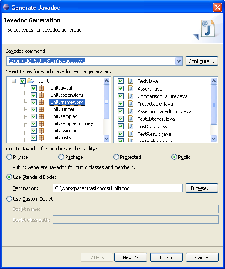225x269 pixels.
Task: Select junit.samples package label
Action: (63, 116)
